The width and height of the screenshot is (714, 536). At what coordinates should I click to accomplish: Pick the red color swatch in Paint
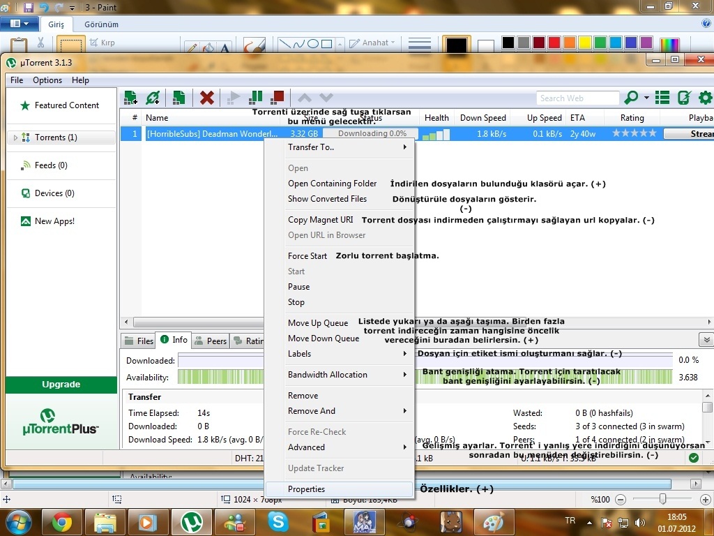pos(554,43)
